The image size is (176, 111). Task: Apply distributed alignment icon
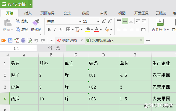[144, 30]
